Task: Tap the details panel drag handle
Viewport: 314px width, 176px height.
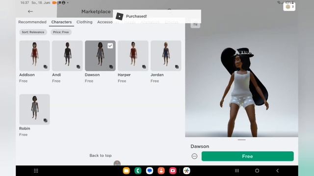Action: click(241, 140)
